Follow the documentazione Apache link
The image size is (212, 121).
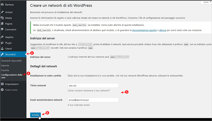pyautogui.click(x=144, y=30)
